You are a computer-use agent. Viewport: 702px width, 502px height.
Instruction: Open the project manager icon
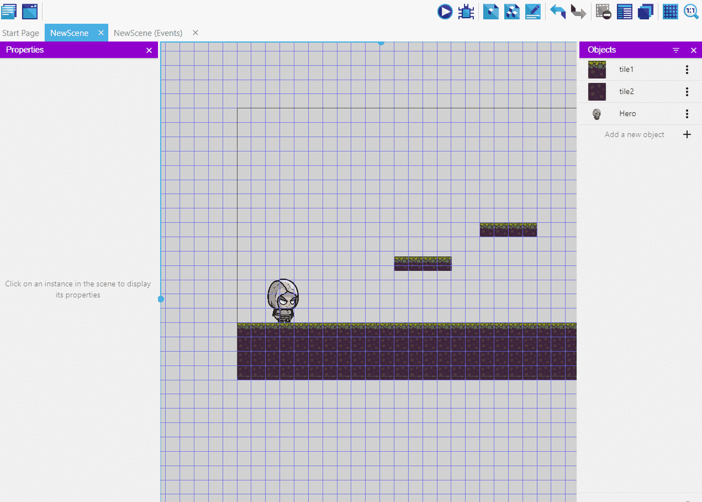pos(9,11)
